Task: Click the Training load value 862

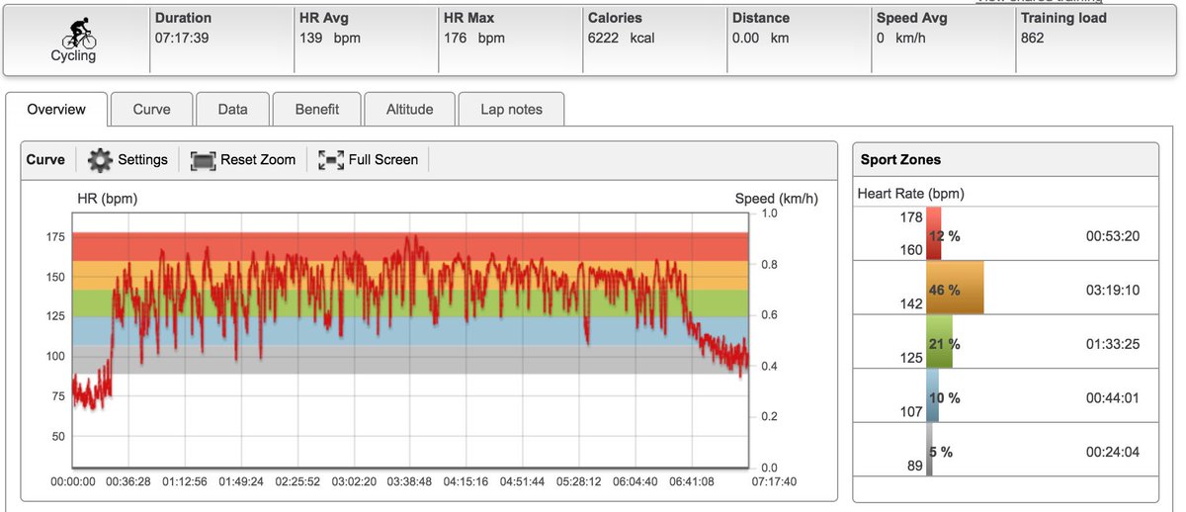Action: tap(1033, 39)
